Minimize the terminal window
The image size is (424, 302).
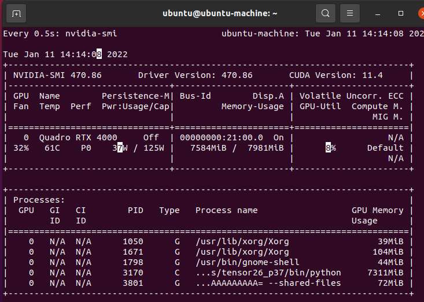pyautogui.click(x=378, y=13)
